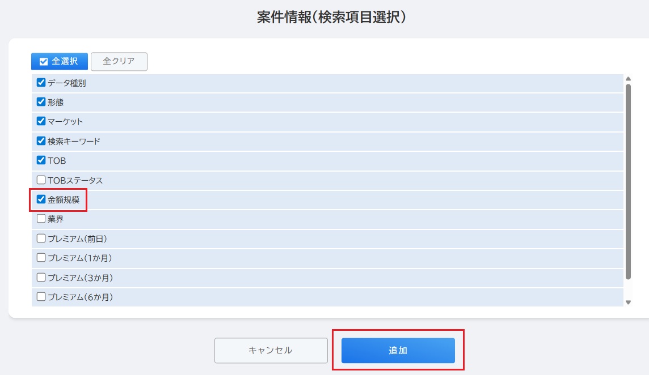This screenshot has width=649, height=375.
Task: Check the プレミアム(1か月) checkbox
Action: pyautogui.click(x=41, y=258)
